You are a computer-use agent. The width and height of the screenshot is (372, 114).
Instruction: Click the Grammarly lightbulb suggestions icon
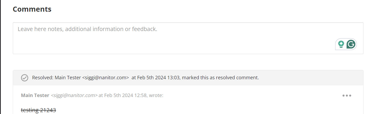341,44
